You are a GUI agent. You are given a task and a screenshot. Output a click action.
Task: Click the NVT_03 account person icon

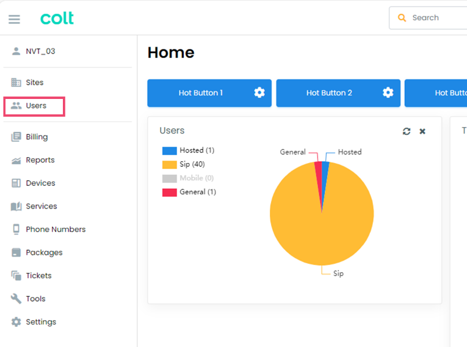coord(16,51)
